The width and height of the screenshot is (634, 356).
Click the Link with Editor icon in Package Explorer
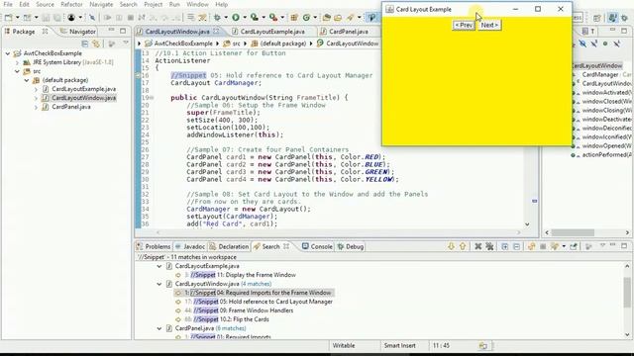click(x=96, y=44)
